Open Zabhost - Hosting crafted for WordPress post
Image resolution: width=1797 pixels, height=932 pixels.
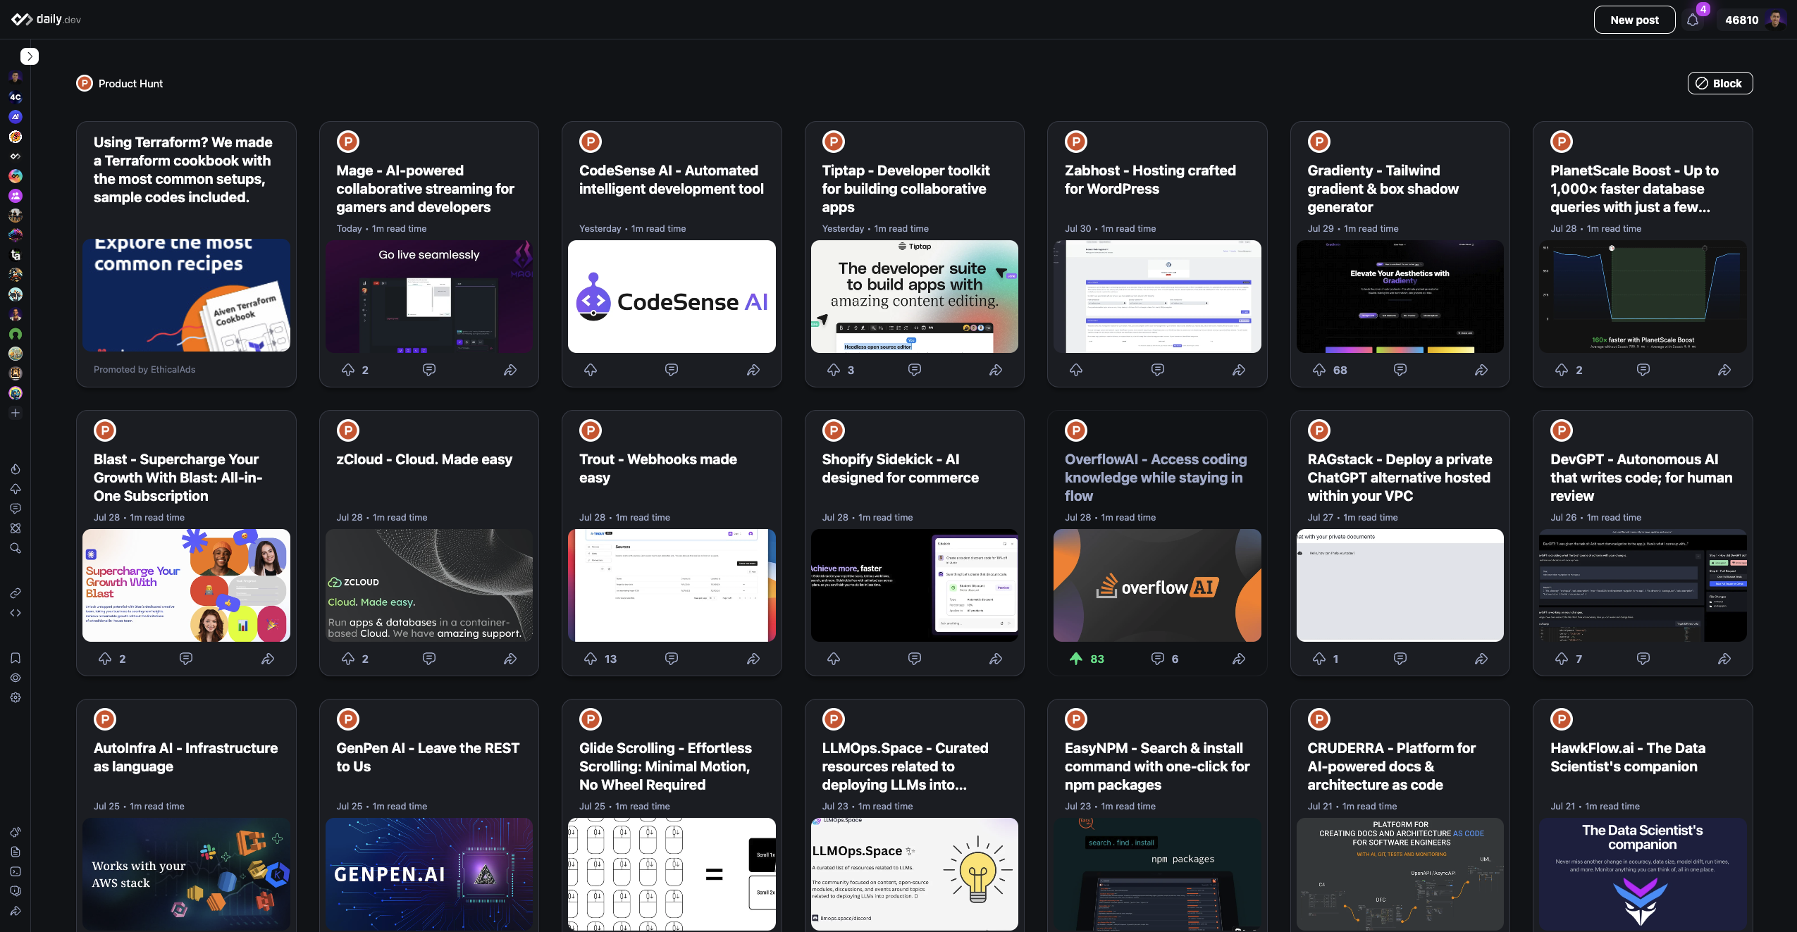coord(1150,180)
